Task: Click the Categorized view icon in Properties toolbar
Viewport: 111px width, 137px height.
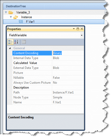Action: tap(10, 42)
